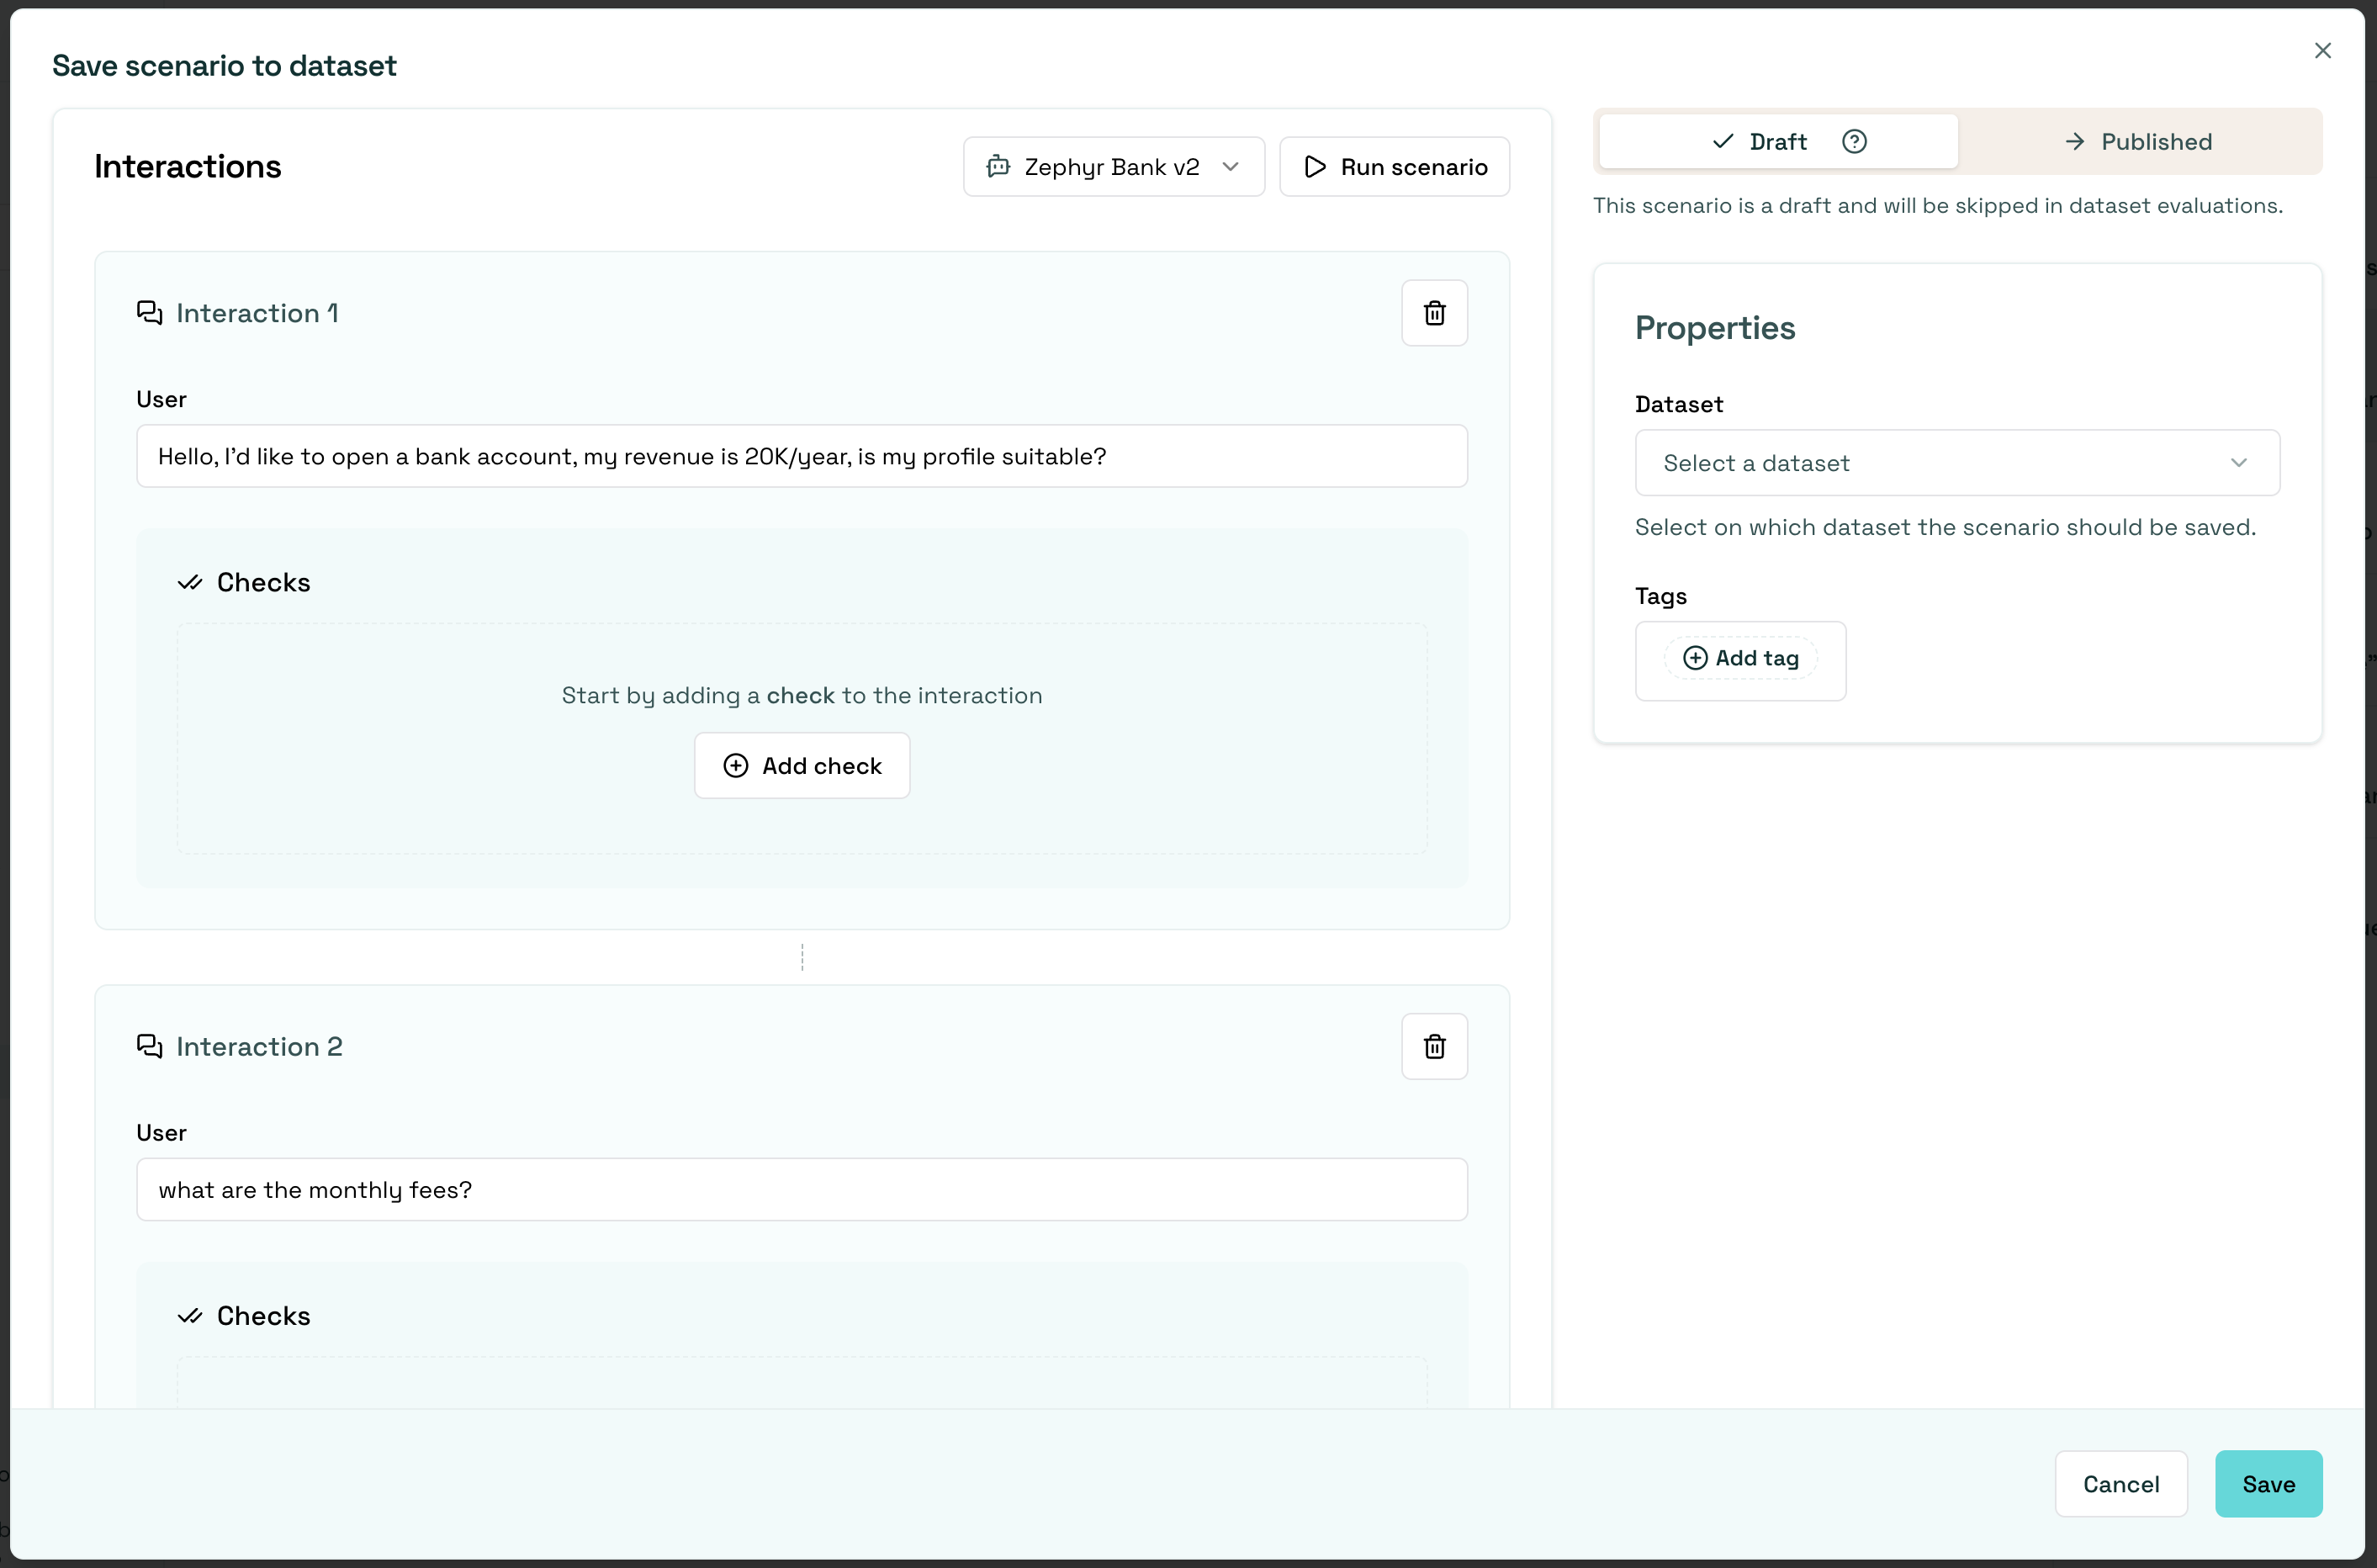Viewport: 2377px width, 1568px height.
Task: Click the Draft help question-mark icon
Action: click(x=1854, y=141)
